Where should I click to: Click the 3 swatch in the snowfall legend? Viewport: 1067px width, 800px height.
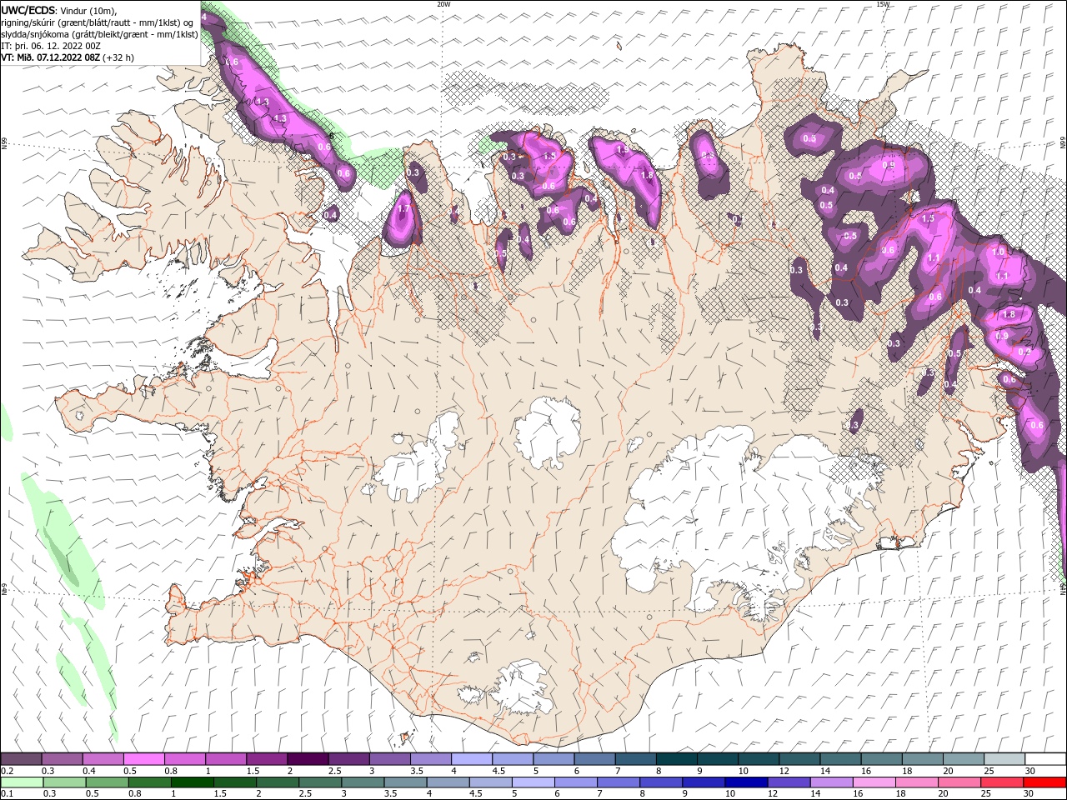pyautogui.click(x=390, y=758)
